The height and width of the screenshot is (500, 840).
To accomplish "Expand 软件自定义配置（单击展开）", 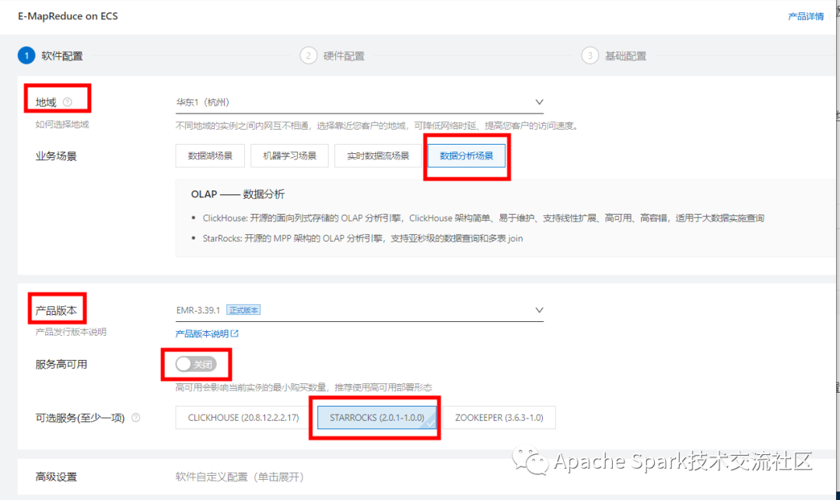I will [240, 477].
